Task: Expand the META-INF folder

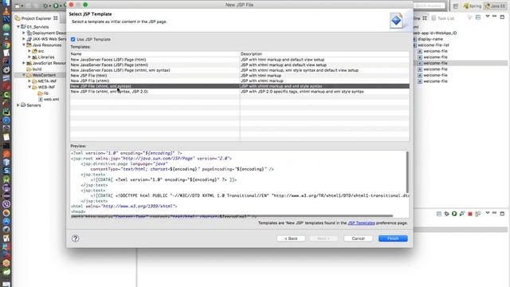Action: pos(29,81)
